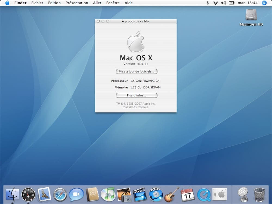272x204 pixels.
Task: Open the Mail stamp icon in Dock
Action: pos(44,194)
